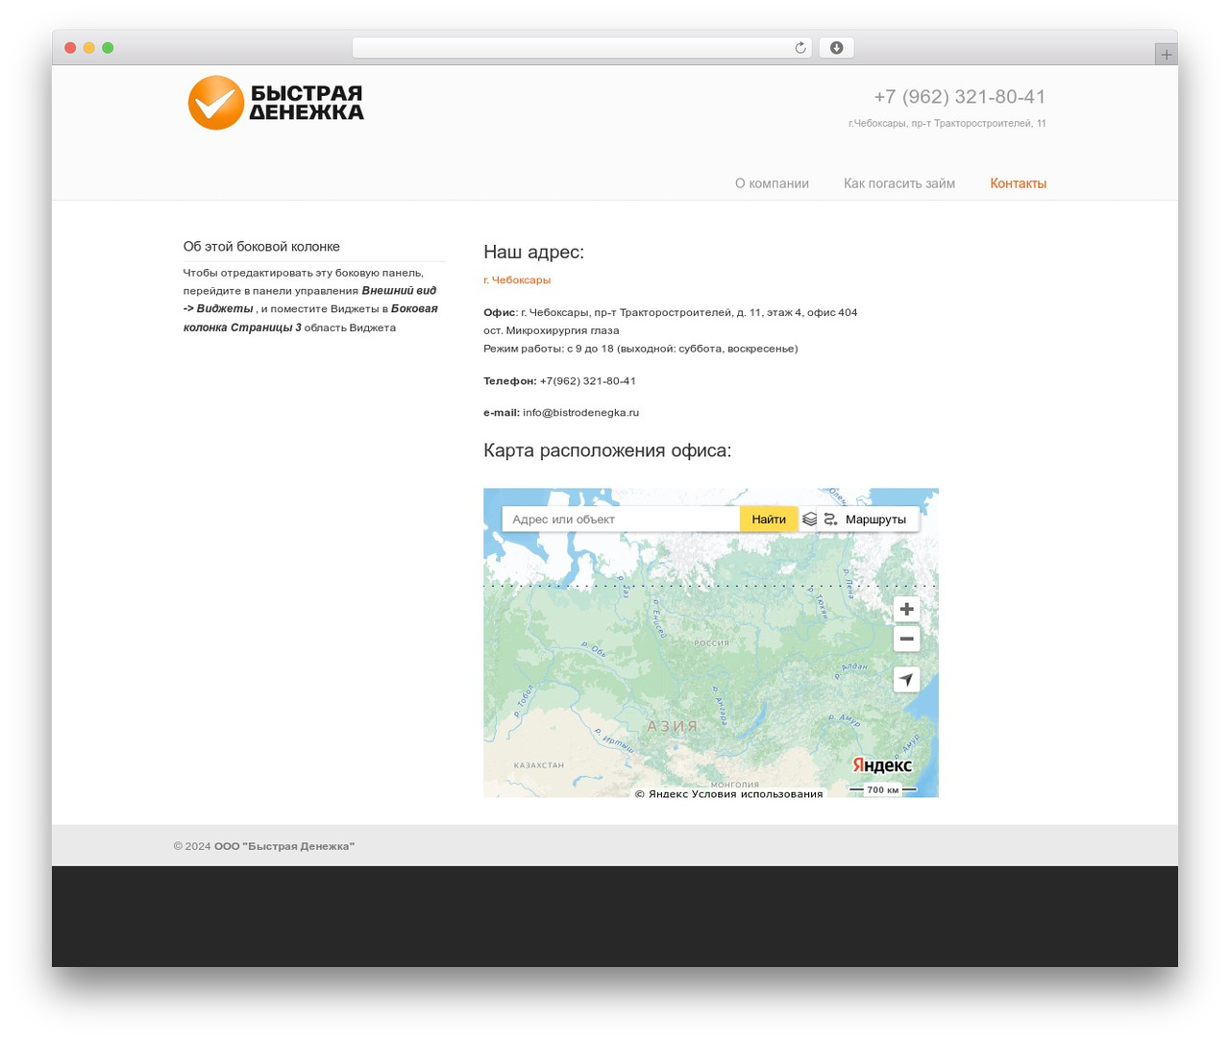Close the browser window with the red button

coord(70,48)
